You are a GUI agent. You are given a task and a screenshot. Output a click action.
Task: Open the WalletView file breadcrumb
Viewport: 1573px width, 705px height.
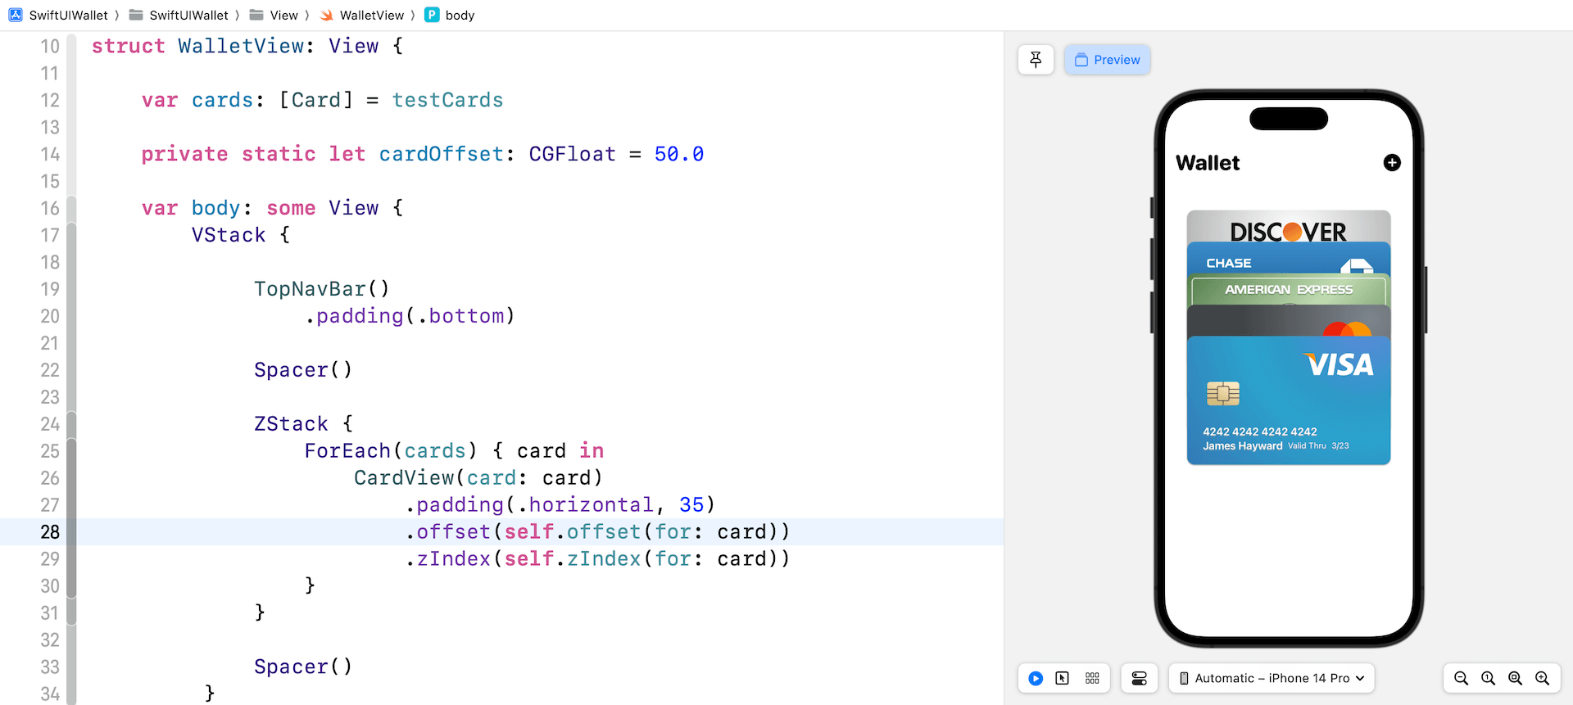tap(372, 15)
